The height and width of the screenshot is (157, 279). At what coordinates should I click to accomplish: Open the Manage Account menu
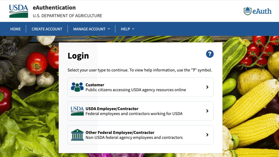[89, 29]
